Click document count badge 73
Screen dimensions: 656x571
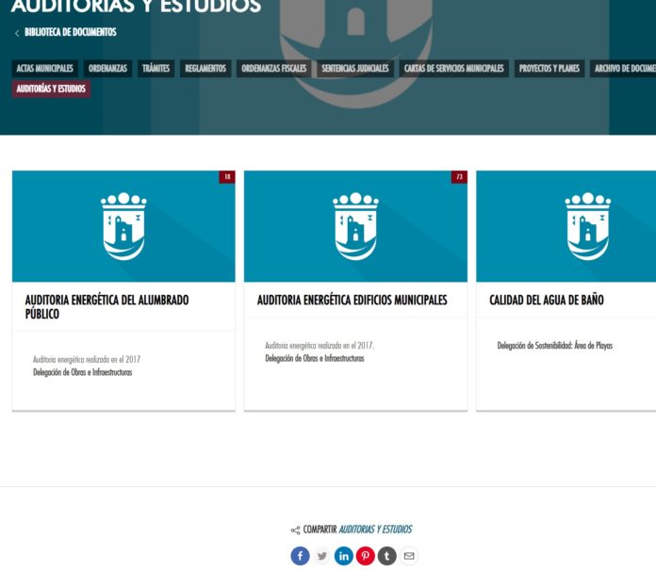tap(459, 177)
